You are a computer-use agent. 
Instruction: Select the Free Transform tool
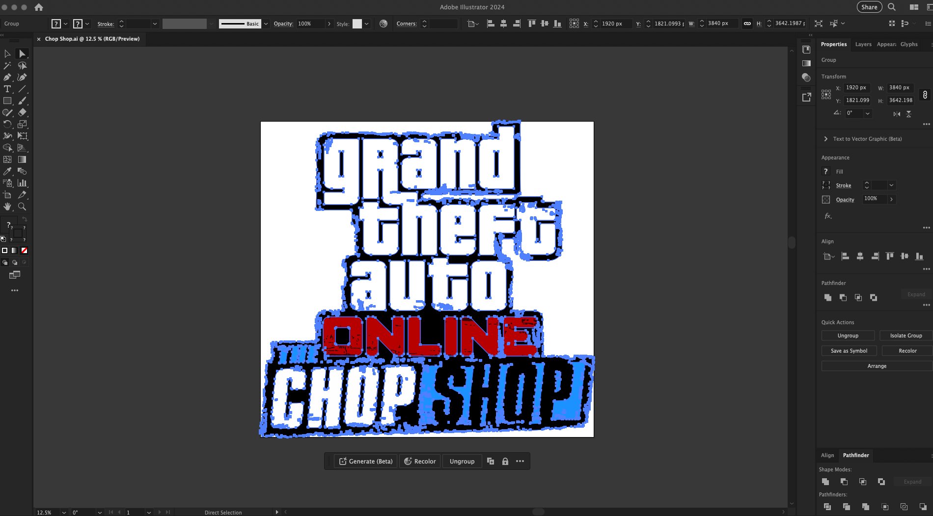[22, 136]
